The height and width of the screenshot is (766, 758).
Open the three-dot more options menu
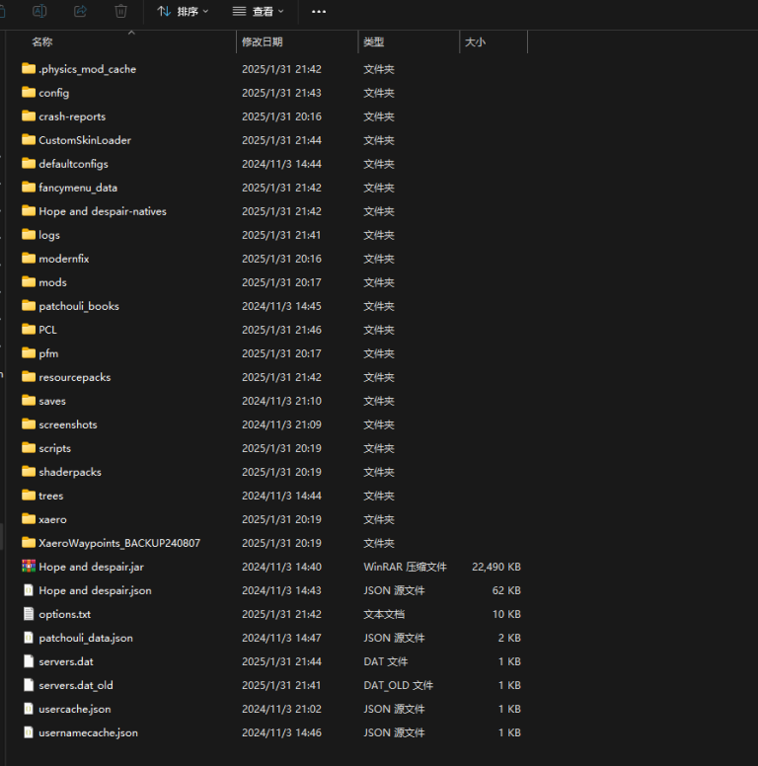tap(318, 12)
